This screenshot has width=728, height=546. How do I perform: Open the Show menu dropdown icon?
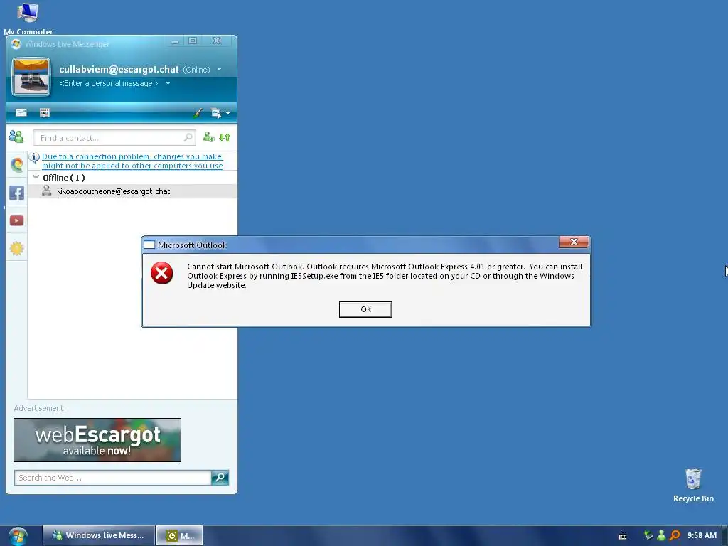point(220,113)
